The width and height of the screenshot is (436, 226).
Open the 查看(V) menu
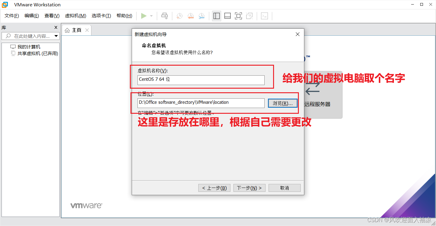(x=52, y=16)
